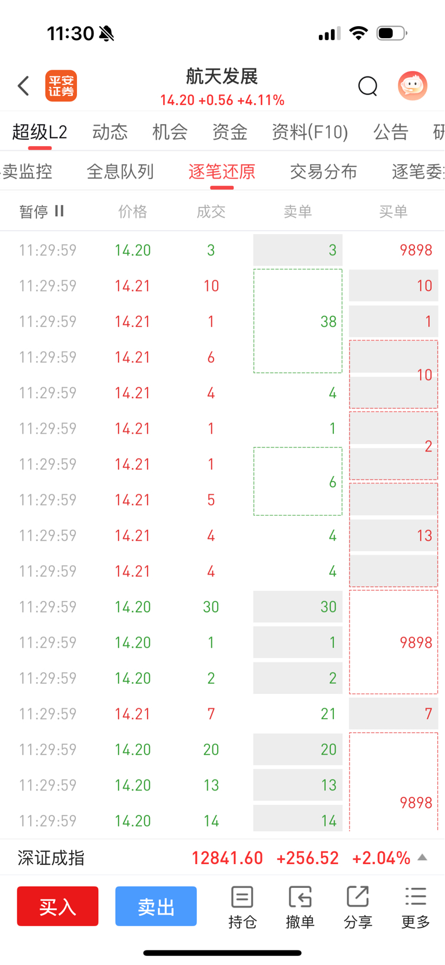
Task: Tap the blue 卖出 sell button
Action: [x=156, y=906]
